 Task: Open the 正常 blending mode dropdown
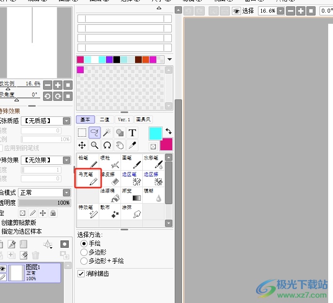click(67, 193)
